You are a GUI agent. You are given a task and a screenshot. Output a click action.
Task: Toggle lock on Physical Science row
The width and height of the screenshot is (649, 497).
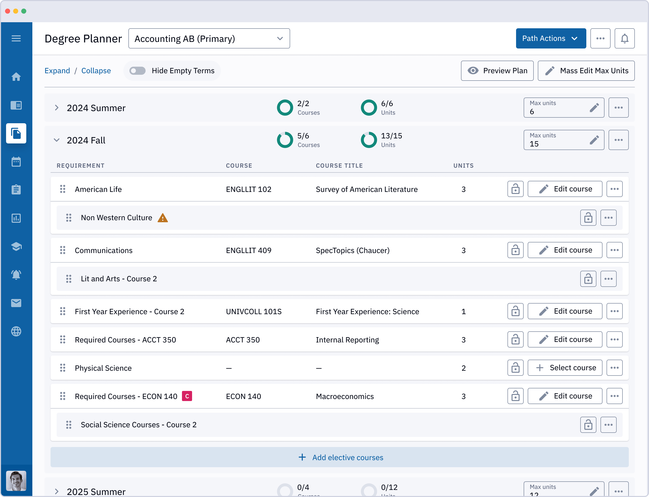pos(515,368)
